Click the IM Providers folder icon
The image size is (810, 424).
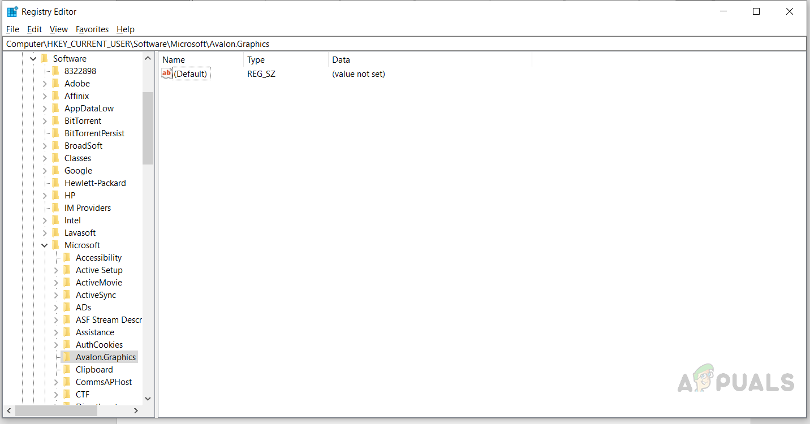56,207
